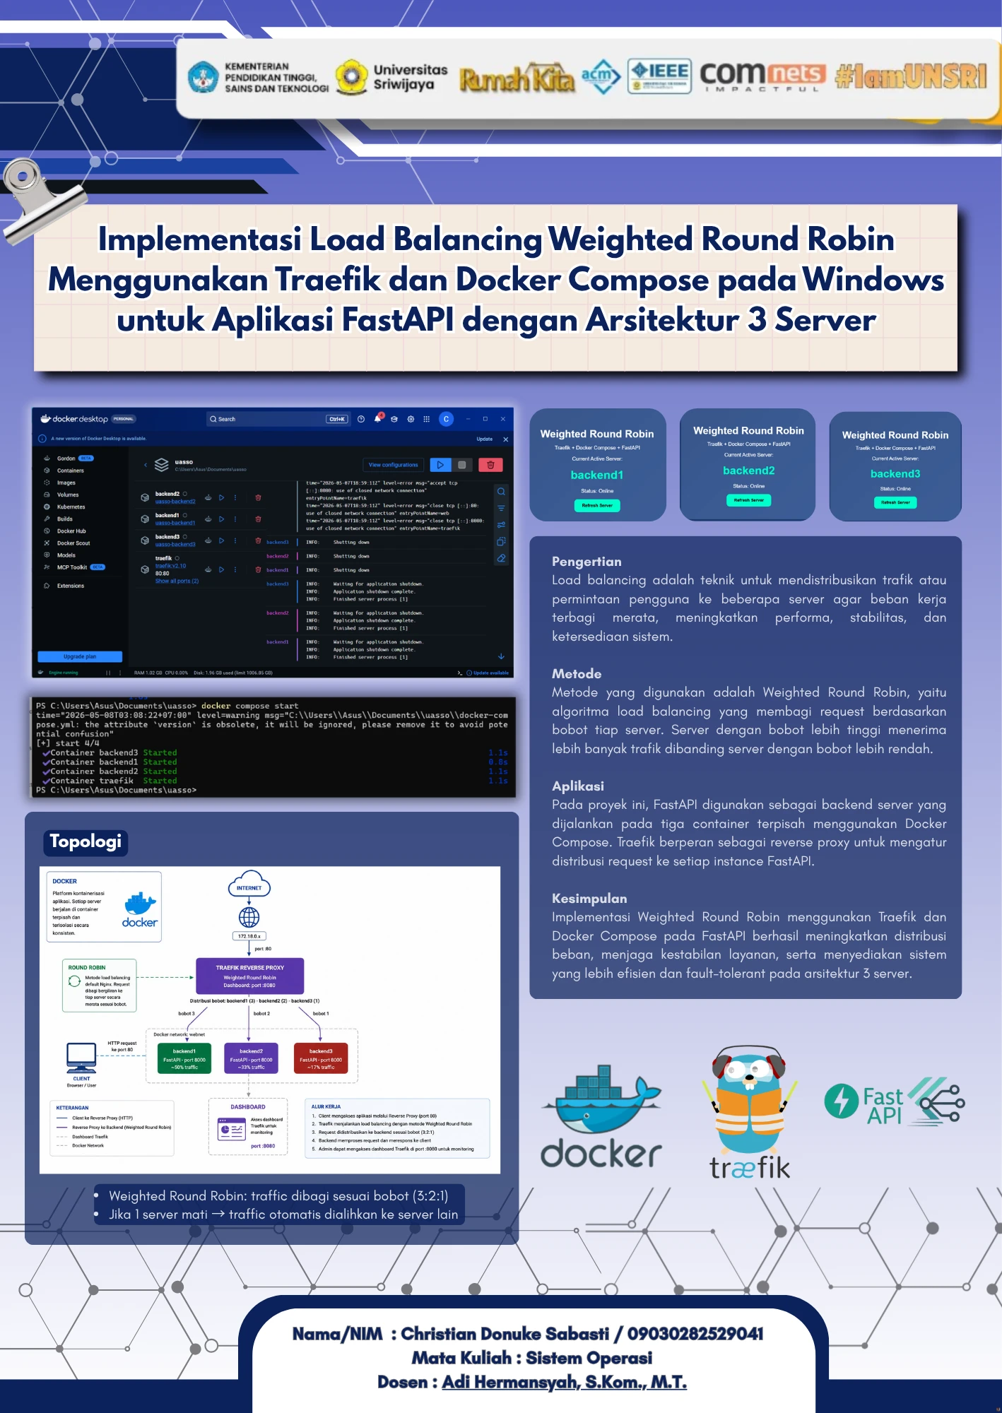Open Docker Scout in the sidebar
Image resolution: width=1002 pixels, height=1413 pixels.
[68, 543]
